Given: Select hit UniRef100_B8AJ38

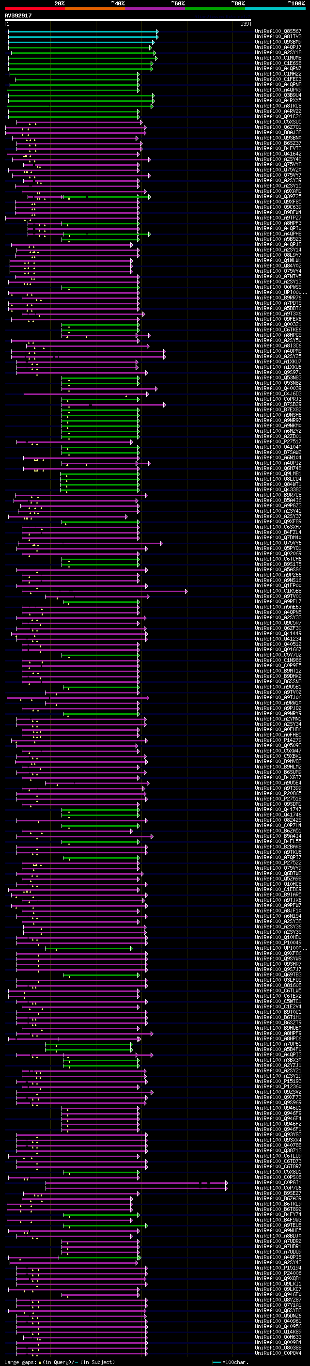Looking at the screenshot, I should coord(278,133).
